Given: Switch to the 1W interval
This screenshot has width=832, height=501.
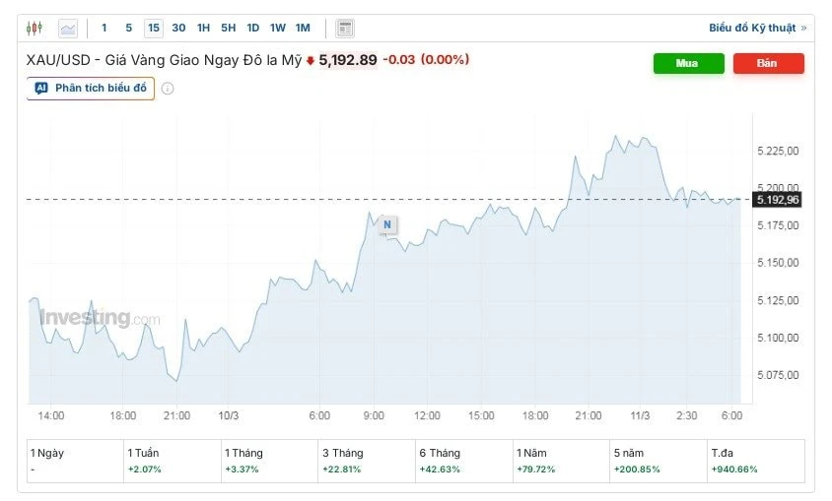Looking at the screenshot, I should point(278,28).
